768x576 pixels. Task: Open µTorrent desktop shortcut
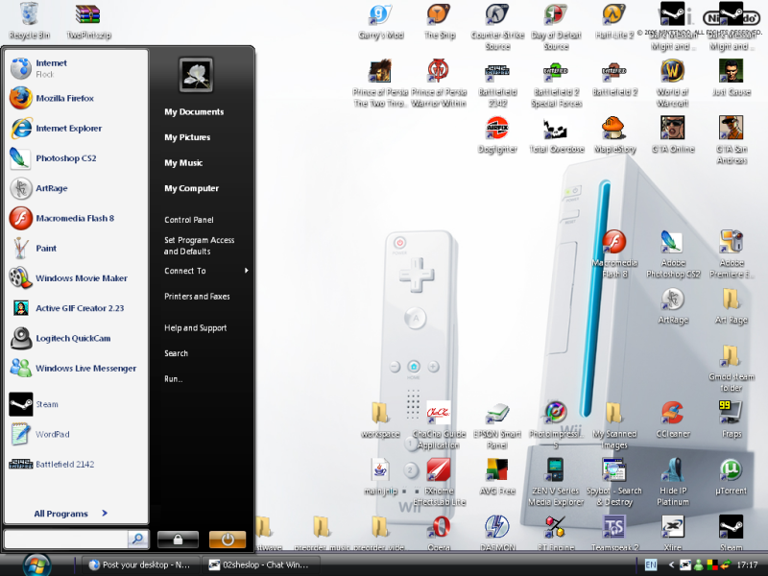(732, 476)
